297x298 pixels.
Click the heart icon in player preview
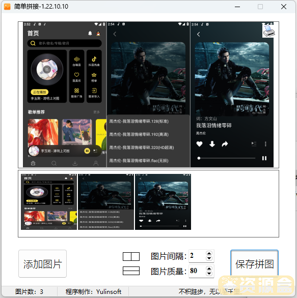coord(199,144)
